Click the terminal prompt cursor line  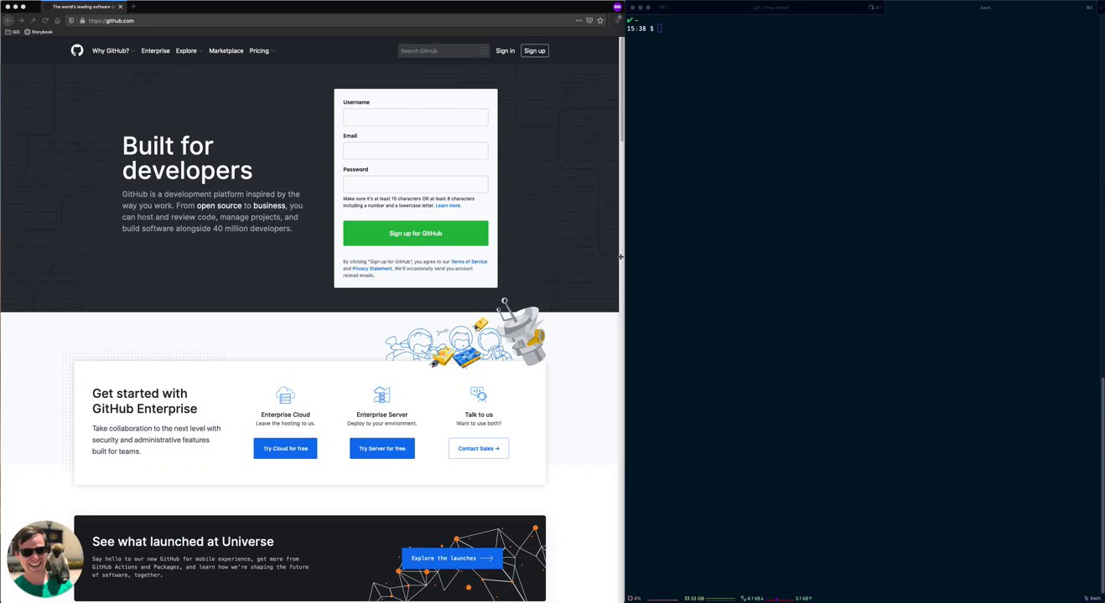point(660,28)
